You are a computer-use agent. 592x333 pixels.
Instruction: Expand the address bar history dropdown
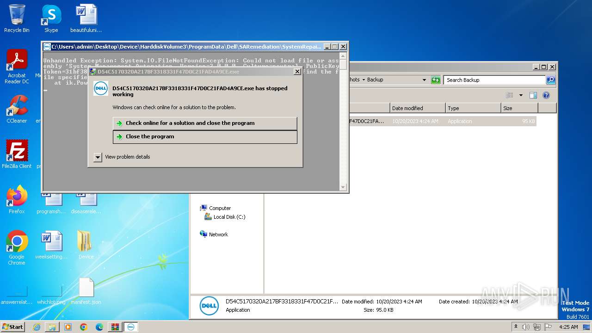[424, 80]
